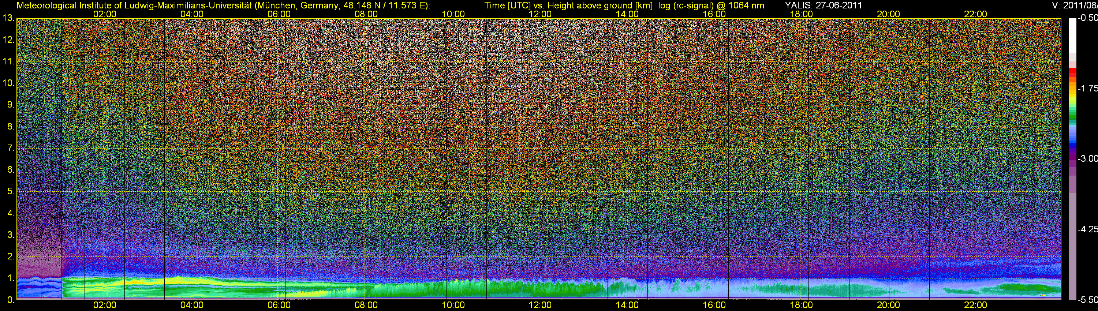Select the 16:00 label on the bottom axis

(714, 305)
